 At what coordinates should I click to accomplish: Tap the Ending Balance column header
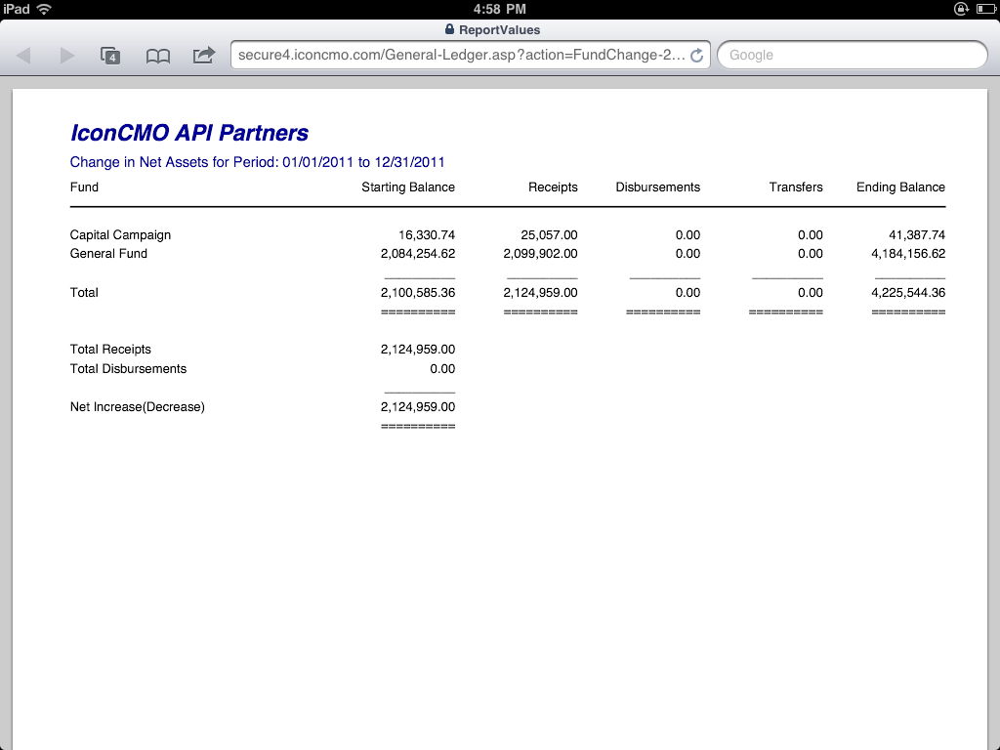click(900, 187)
